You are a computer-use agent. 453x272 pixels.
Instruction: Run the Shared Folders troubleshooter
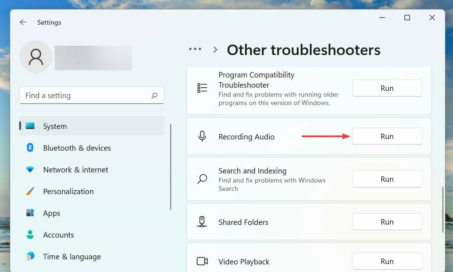coord(387,222)
